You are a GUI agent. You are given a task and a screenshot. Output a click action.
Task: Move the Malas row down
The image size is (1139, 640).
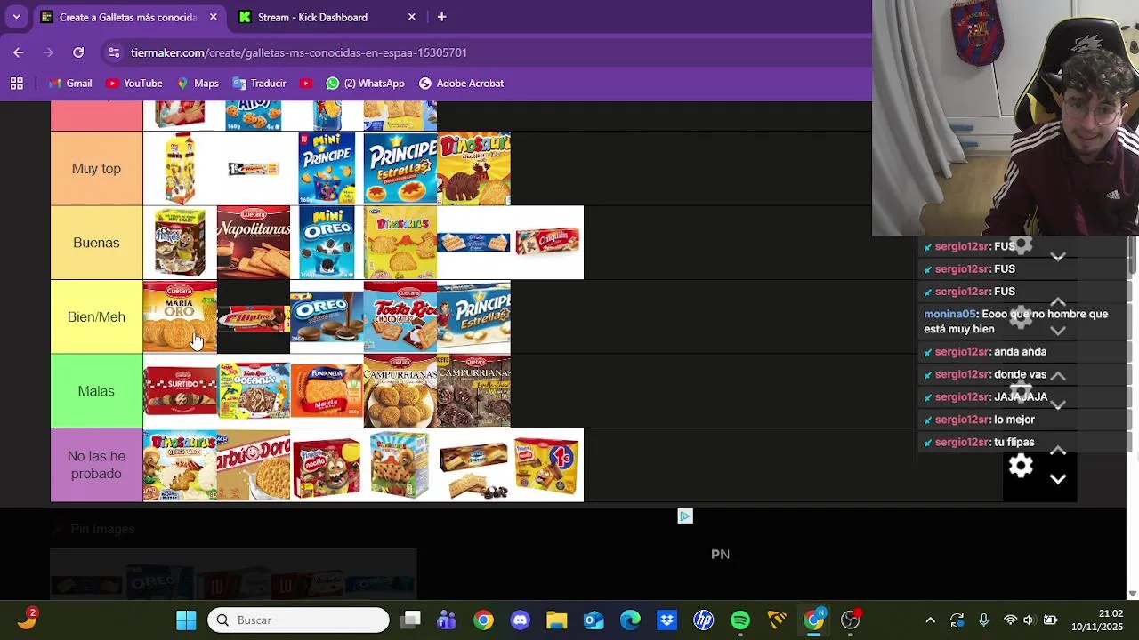tap(1058, 404)
